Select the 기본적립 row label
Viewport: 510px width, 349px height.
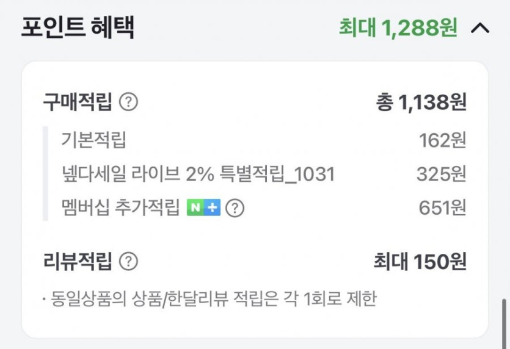click(x=93, y=140)
